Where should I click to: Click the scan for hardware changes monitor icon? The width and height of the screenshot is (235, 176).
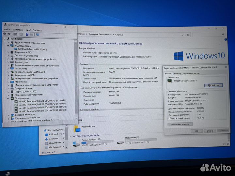pyautogui.click(x=38, y=35)
